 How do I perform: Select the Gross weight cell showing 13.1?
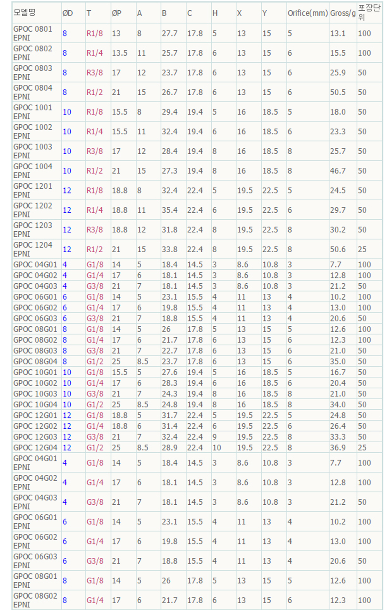point(338,33)
